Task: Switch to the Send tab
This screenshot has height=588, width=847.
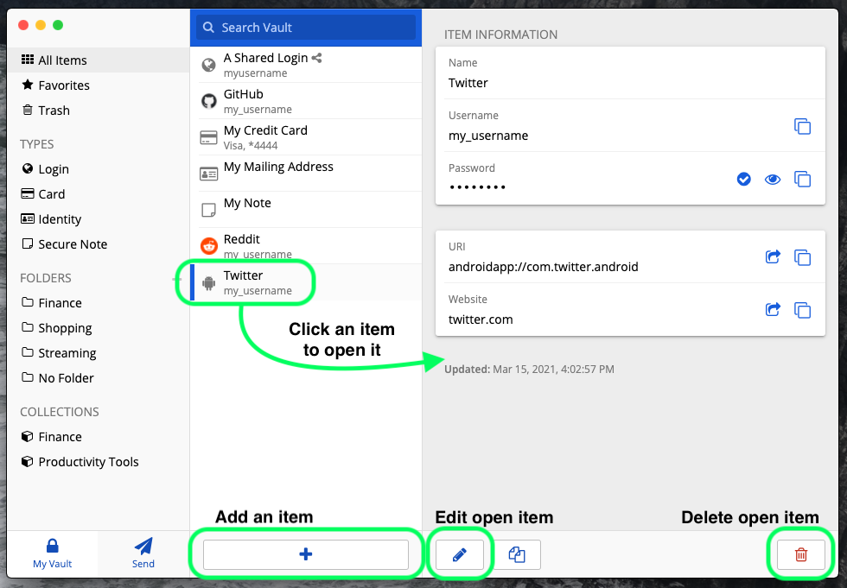Action: 143,553
